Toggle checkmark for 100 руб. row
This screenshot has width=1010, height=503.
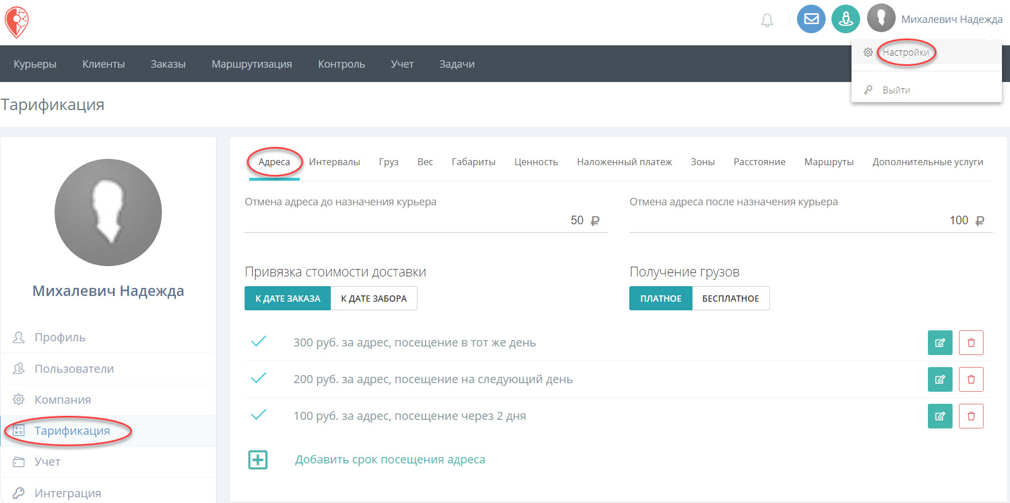[x=258, y=415]
